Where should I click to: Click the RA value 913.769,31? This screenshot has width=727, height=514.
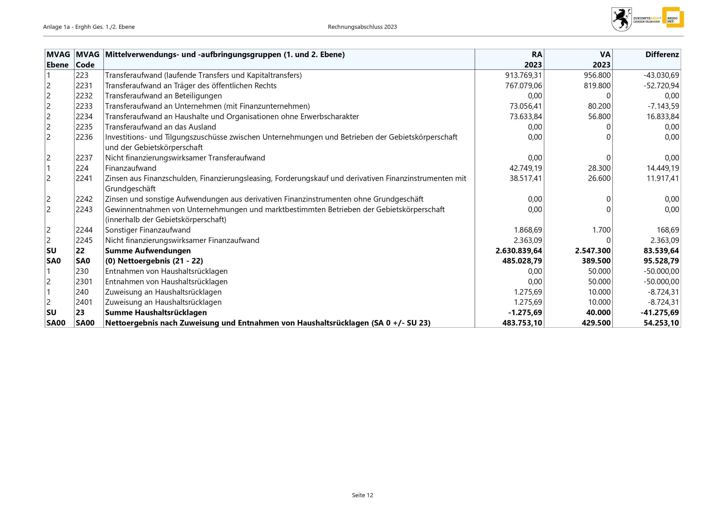click(x=523, y=75)
